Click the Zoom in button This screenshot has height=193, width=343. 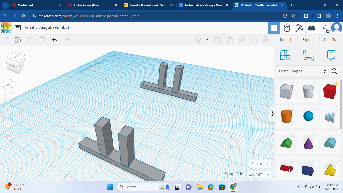[8, 110]
